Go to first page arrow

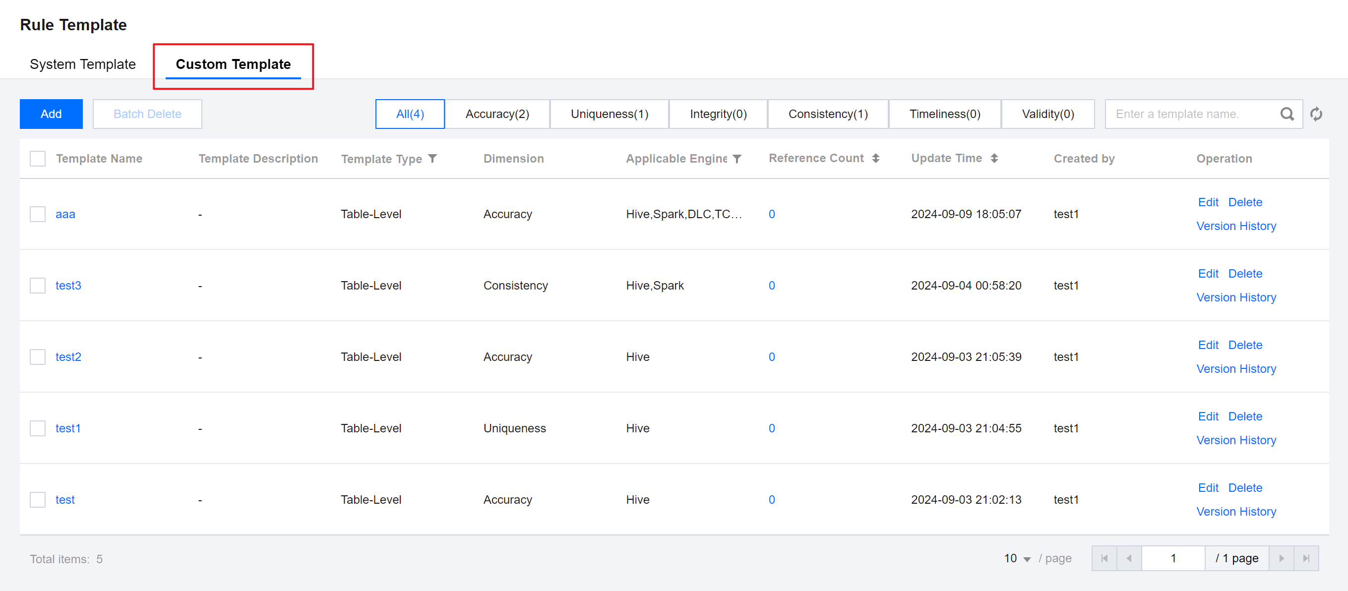point(1104,558)
